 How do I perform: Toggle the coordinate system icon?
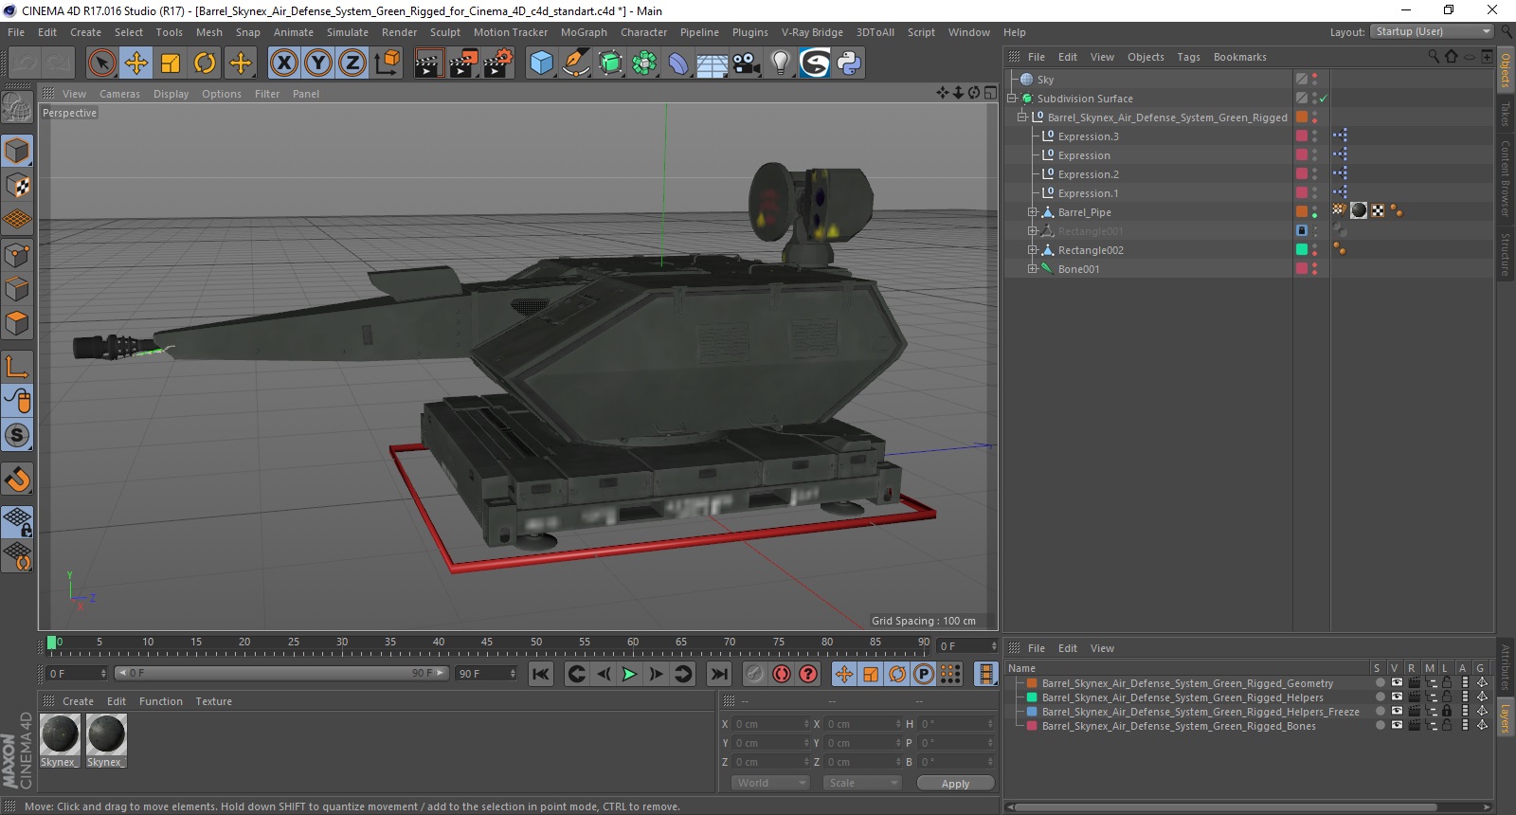387,63
